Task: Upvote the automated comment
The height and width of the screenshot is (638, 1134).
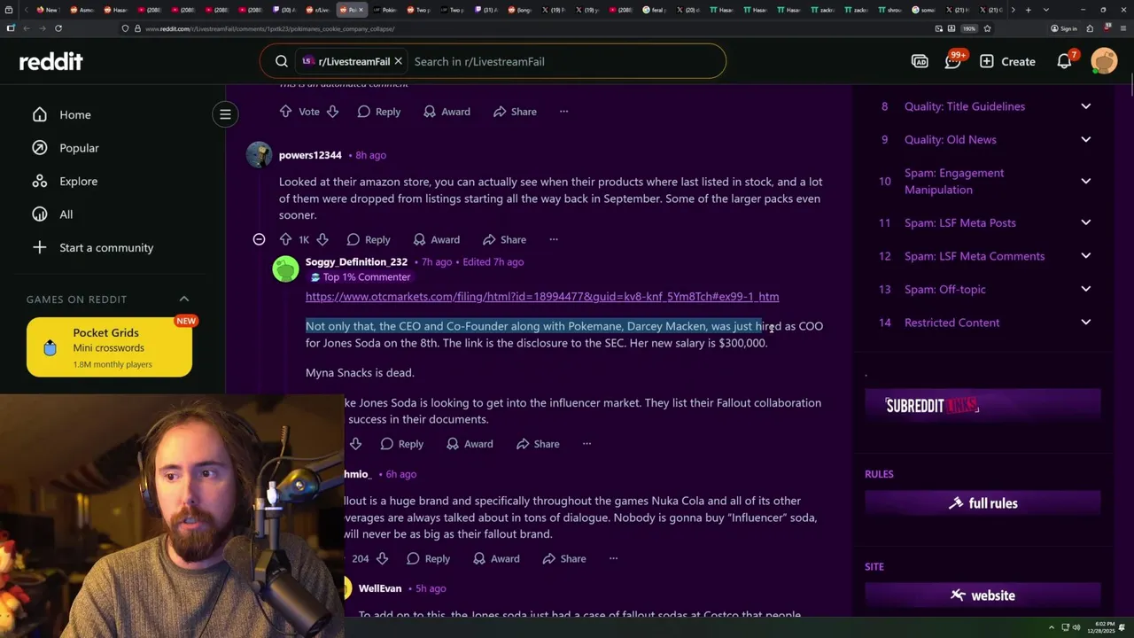Action: (x=285, y=112)
